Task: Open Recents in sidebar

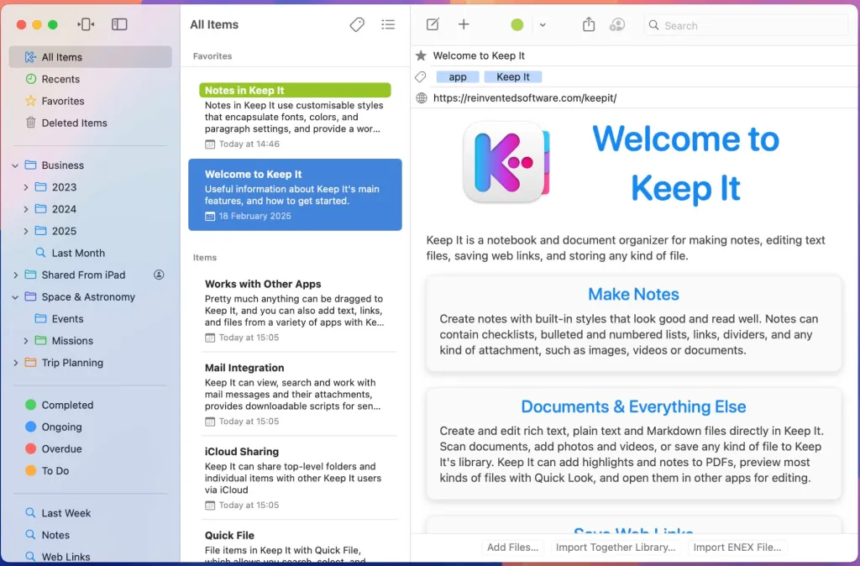Action: coord(91,79)
